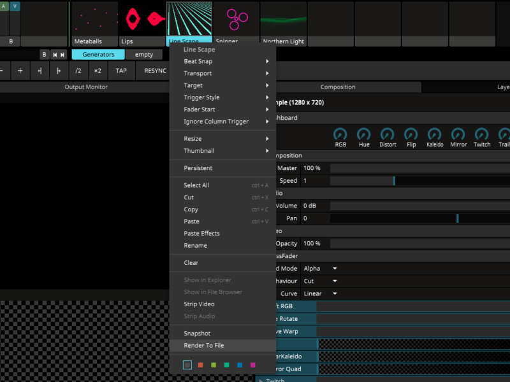This screenshot has height=382, width=510.
Task: Choose Render To File from context menu
Action: (x=204, y=345)
